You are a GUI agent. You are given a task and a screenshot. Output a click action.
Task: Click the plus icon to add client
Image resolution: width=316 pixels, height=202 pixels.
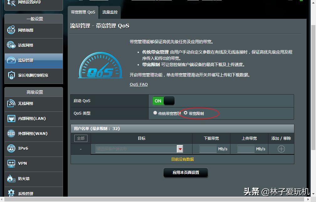pos(281,149)
